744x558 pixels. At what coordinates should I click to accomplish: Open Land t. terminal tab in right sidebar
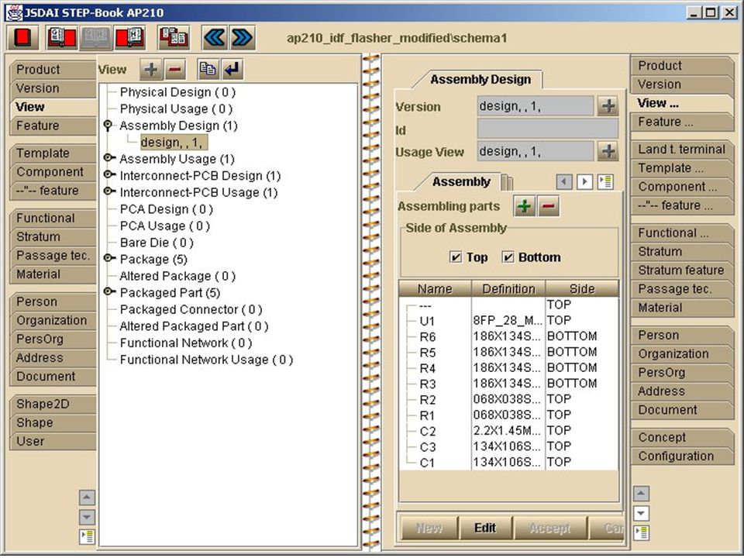point(681,150)
